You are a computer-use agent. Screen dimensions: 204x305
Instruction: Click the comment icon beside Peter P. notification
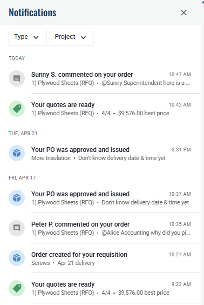tap(17, 228)
